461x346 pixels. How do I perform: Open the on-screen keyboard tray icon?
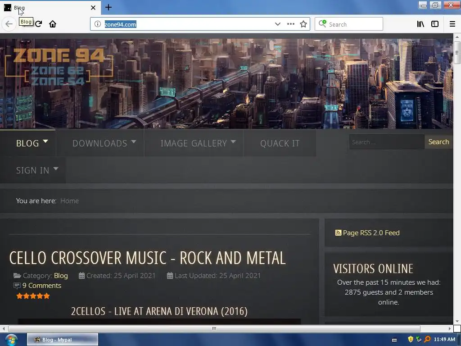pos(394,340)
